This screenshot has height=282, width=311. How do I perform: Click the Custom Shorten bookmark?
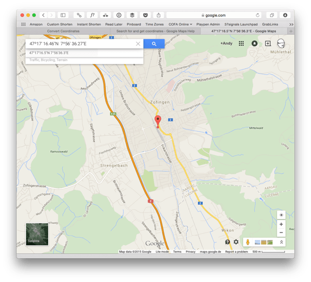[x=60, y=24]
